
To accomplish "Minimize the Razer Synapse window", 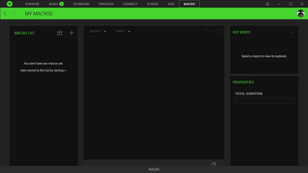I will 279,4.
